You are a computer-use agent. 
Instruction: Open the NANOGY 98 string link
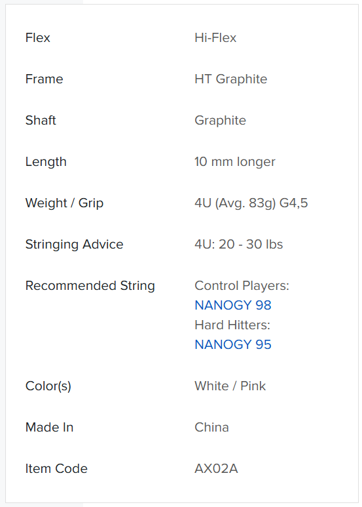click(233, 305)
